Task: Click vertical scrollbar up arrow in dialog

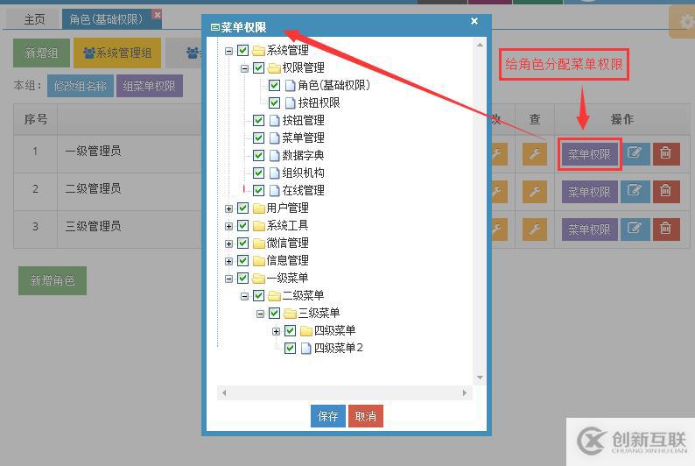Action: click(x=480, y=45)
